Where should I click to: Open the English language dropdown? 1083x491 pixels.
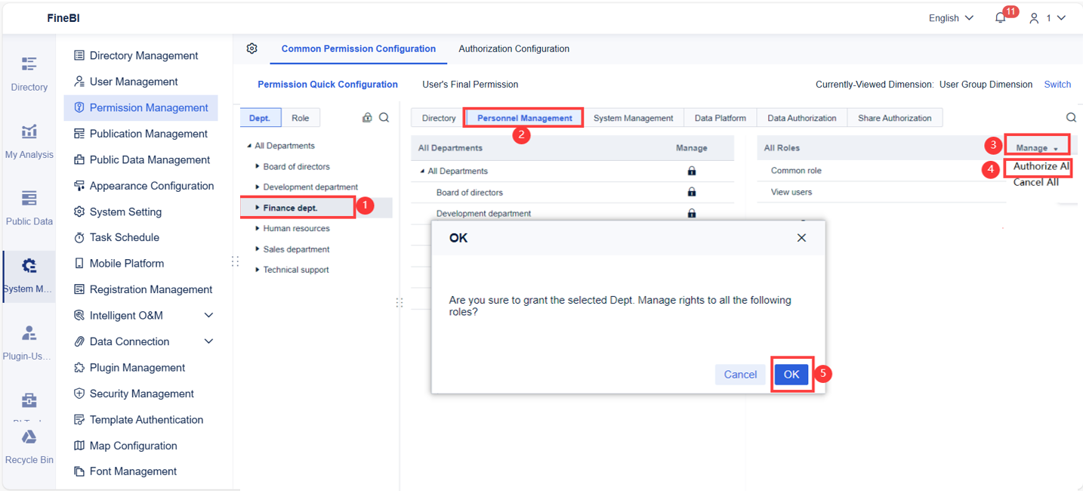click(950, 17)
